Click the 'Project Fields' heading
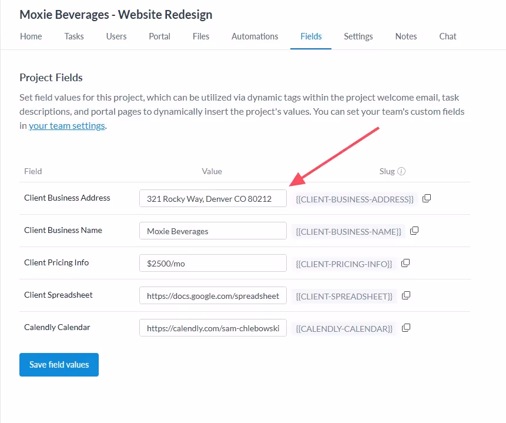The height and width of the screenshot is (423, 506). pos(51,78)
